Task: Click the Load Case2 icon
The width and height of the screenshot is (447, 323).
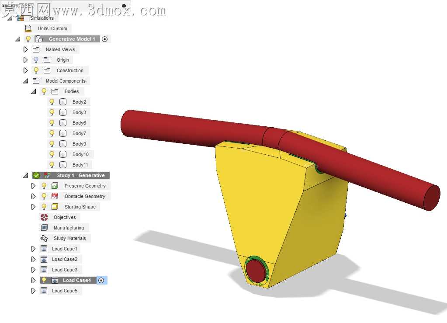Action: coord(44,259)
